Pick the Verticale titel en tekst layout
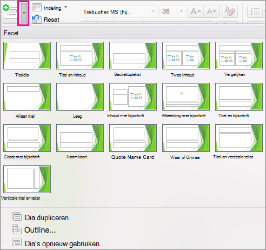The width and height of the screenshot is (266, 250). tap(27, 179)
